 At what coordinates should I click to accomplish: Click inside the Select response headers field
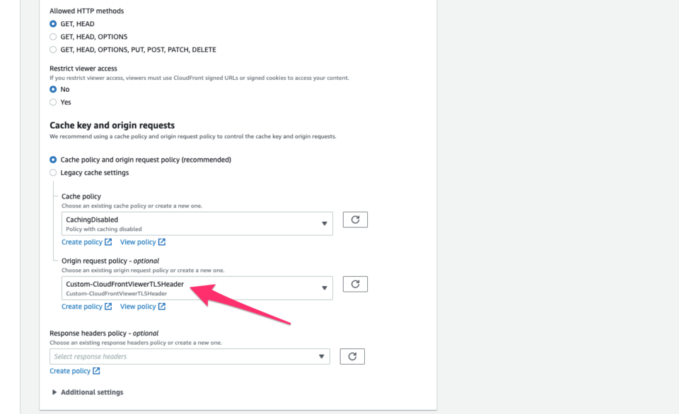177,356
